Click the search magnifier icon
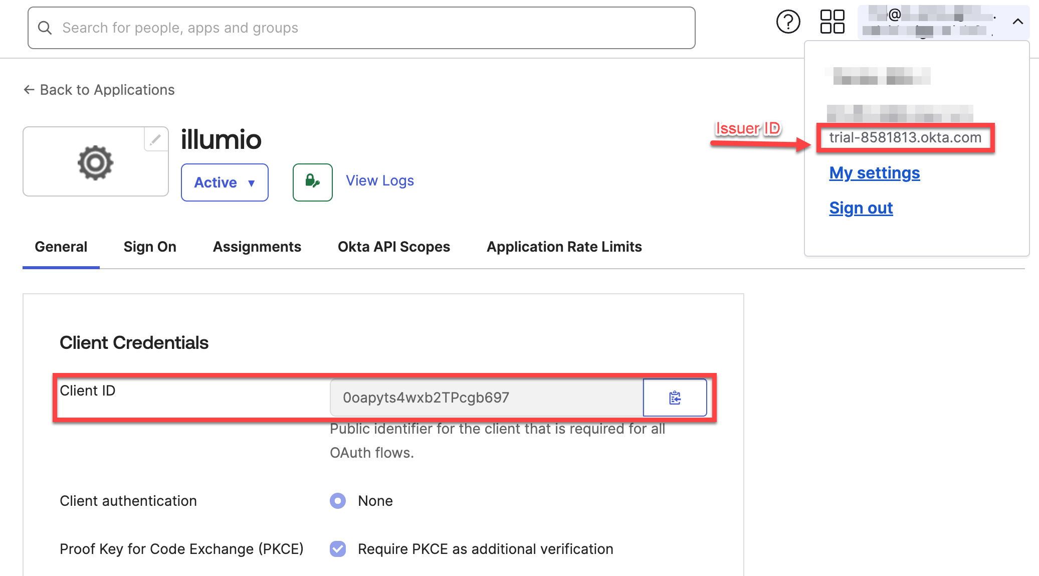The width and height of the screenshot is (1039, 576). [x=45, y=28]
